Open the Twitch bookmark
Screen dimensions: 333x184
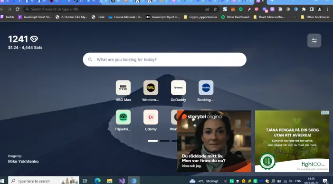pyautogui.click(x=7, y=17)
